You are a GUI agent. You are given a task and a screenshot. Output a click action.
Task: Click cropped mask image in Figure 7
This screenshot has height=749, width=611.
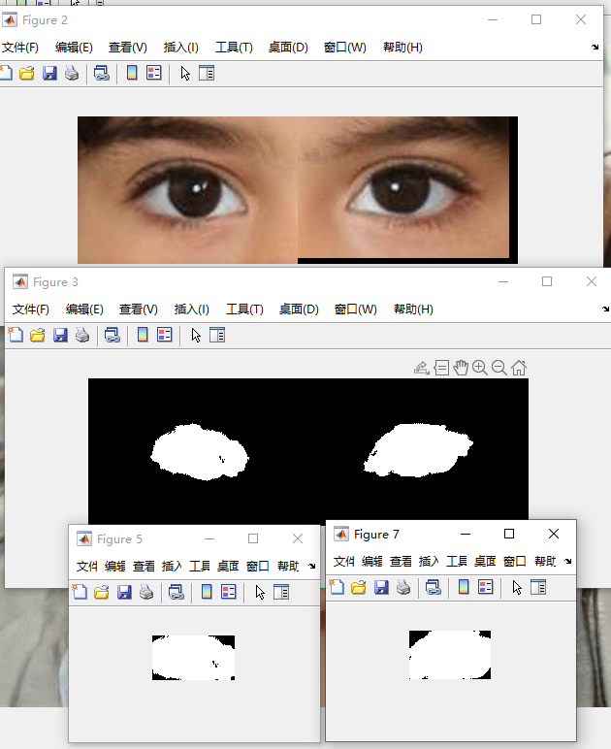[450, 655]
